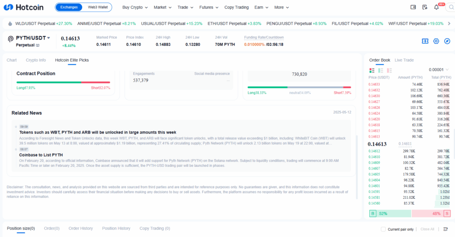The image size is (455, 237).
Task: Open WIF/USDT Perpetual ticker link
Action: (x=416, y=24)
